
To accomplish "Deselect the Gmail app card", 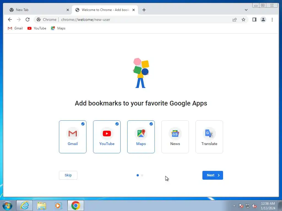I will click(73, 137).
